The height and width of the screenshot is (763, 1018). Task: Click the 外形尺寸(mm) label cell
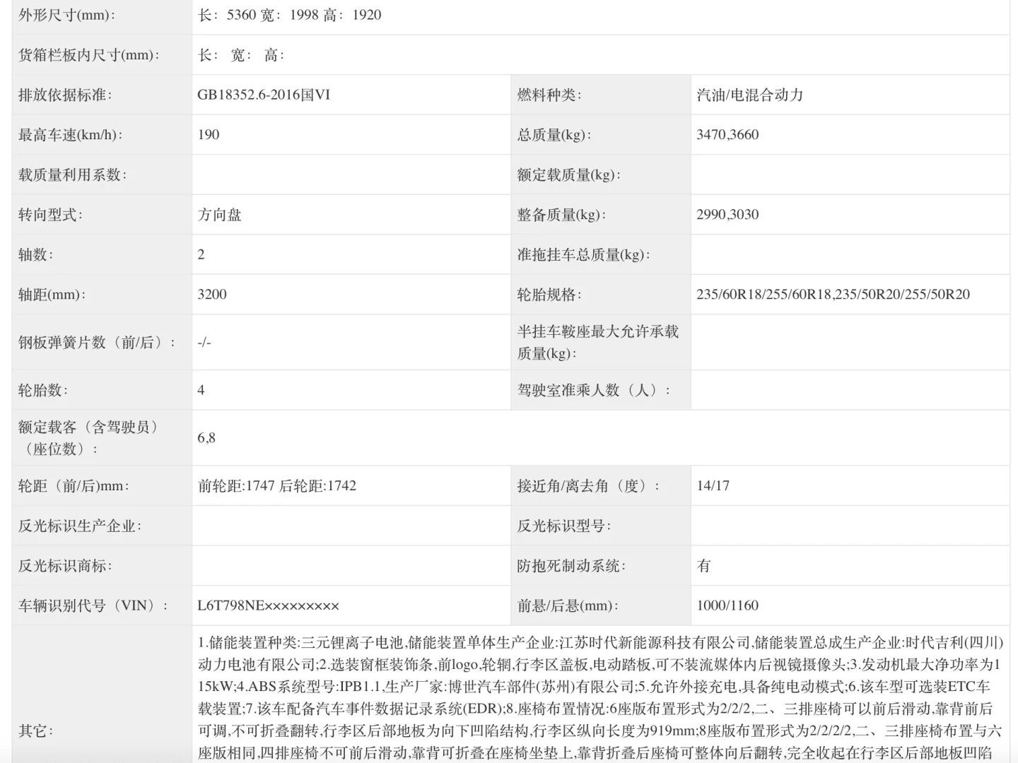click(102, 15)
